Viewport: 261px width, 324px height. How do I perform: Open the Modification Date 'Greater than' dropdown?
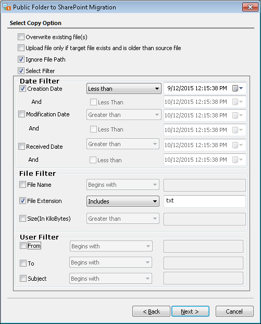click(124, 115)
